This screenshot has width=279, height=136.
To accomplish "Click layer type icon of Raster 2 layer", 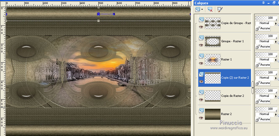I will (201, 110).
